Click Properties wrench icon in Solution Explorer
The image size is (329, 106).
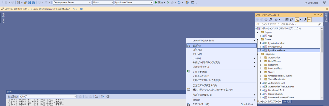click(x=305, y=20)
